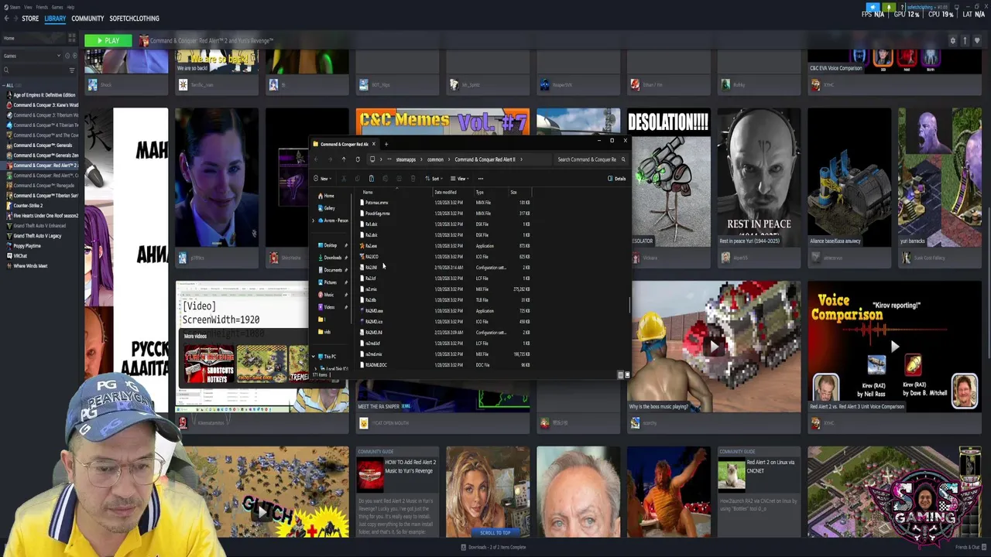Open the Steam library grid view icon
Image resolution: width=991 pixels, height=557 pixels.
coord(72,38)
